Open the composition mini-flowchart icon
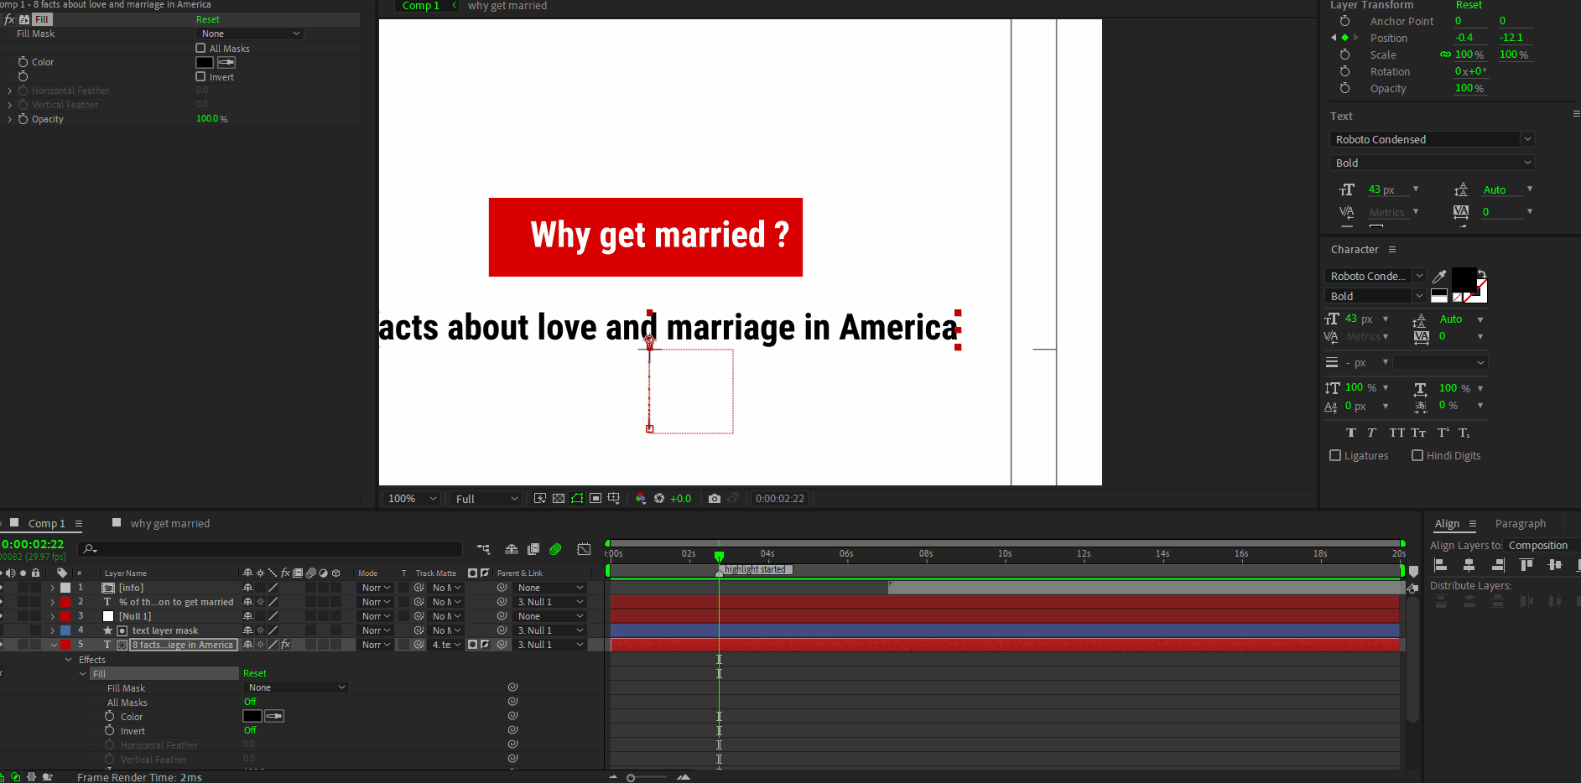 point(484,549)
